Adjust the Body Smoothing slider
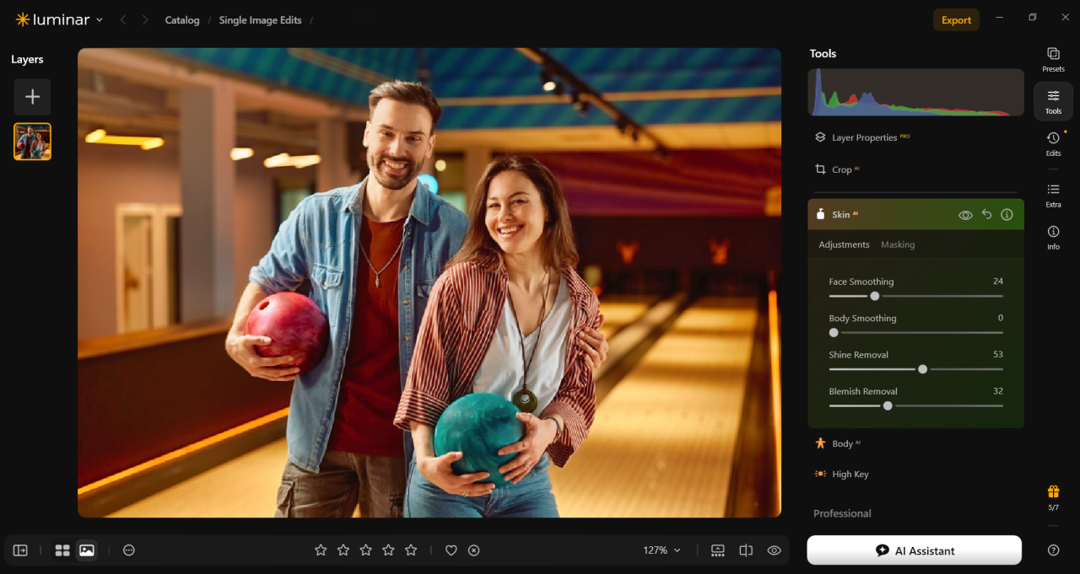This screenshot has height=574, width=1080. [915, 333]
